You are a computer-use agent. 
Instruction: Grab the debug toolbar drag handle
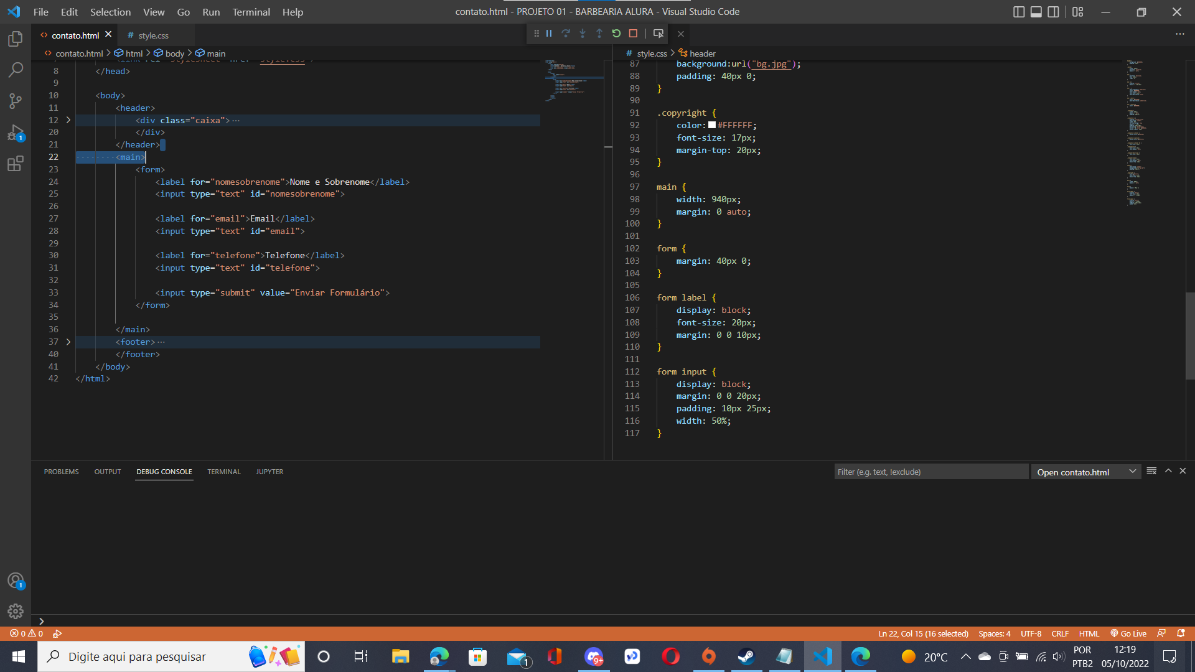click(537, 34)
